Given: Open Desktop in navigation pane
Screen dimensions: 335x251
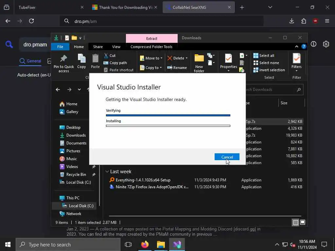Looking at the screenshot, I should click(70, 127).
